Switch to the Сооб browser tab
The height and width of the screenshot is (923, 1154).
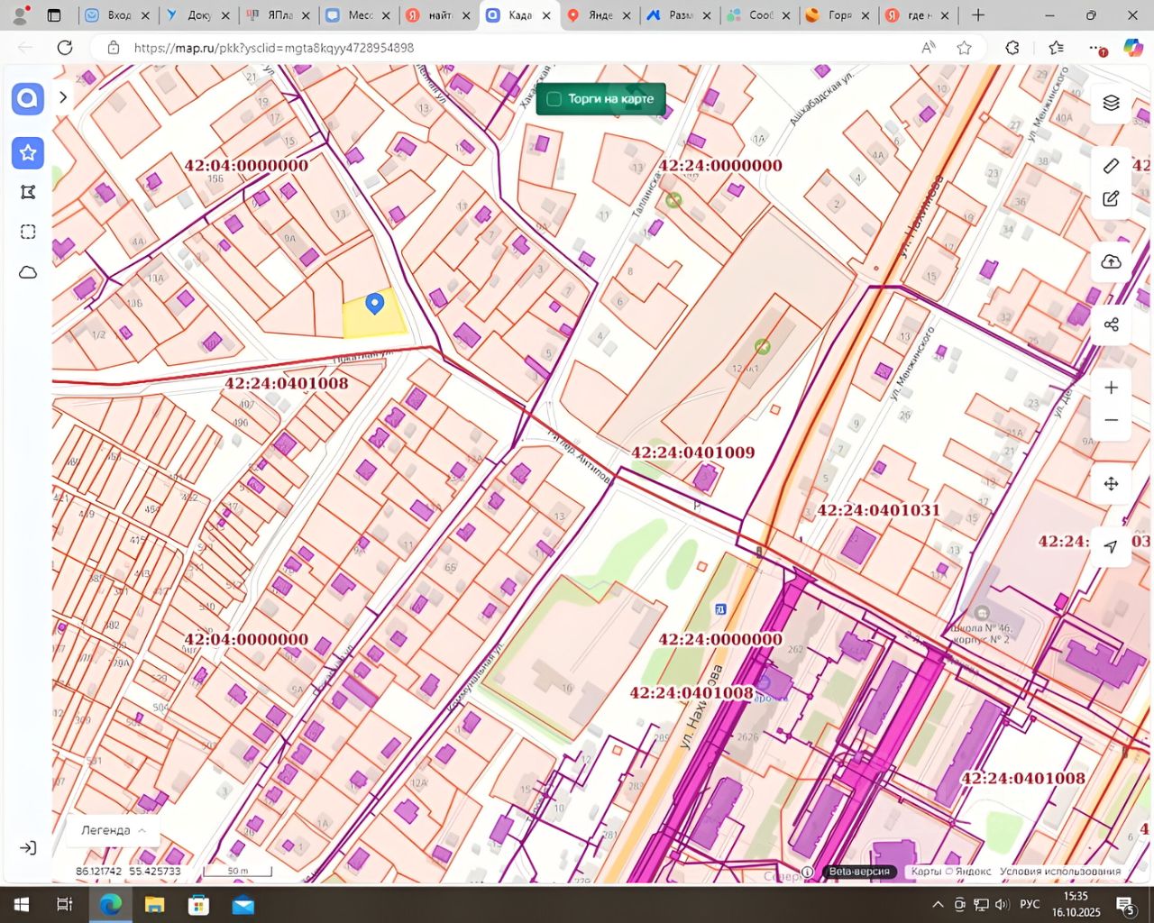tap(761, 15)
